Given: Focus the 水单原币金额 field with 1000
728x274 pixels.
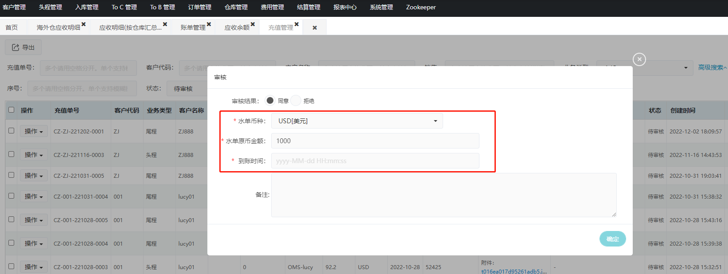Looking at the screenshot, I should coord(375,141).
